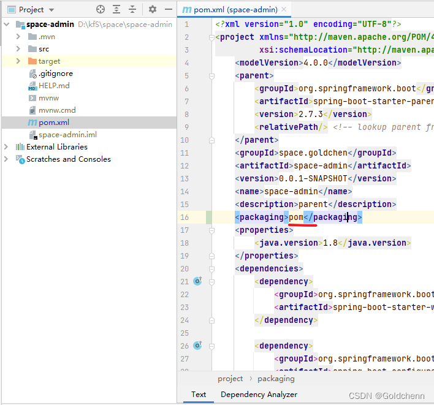434x405 pixels.
Task: Click the version value 2.7.3
Action: pos(311,114)
